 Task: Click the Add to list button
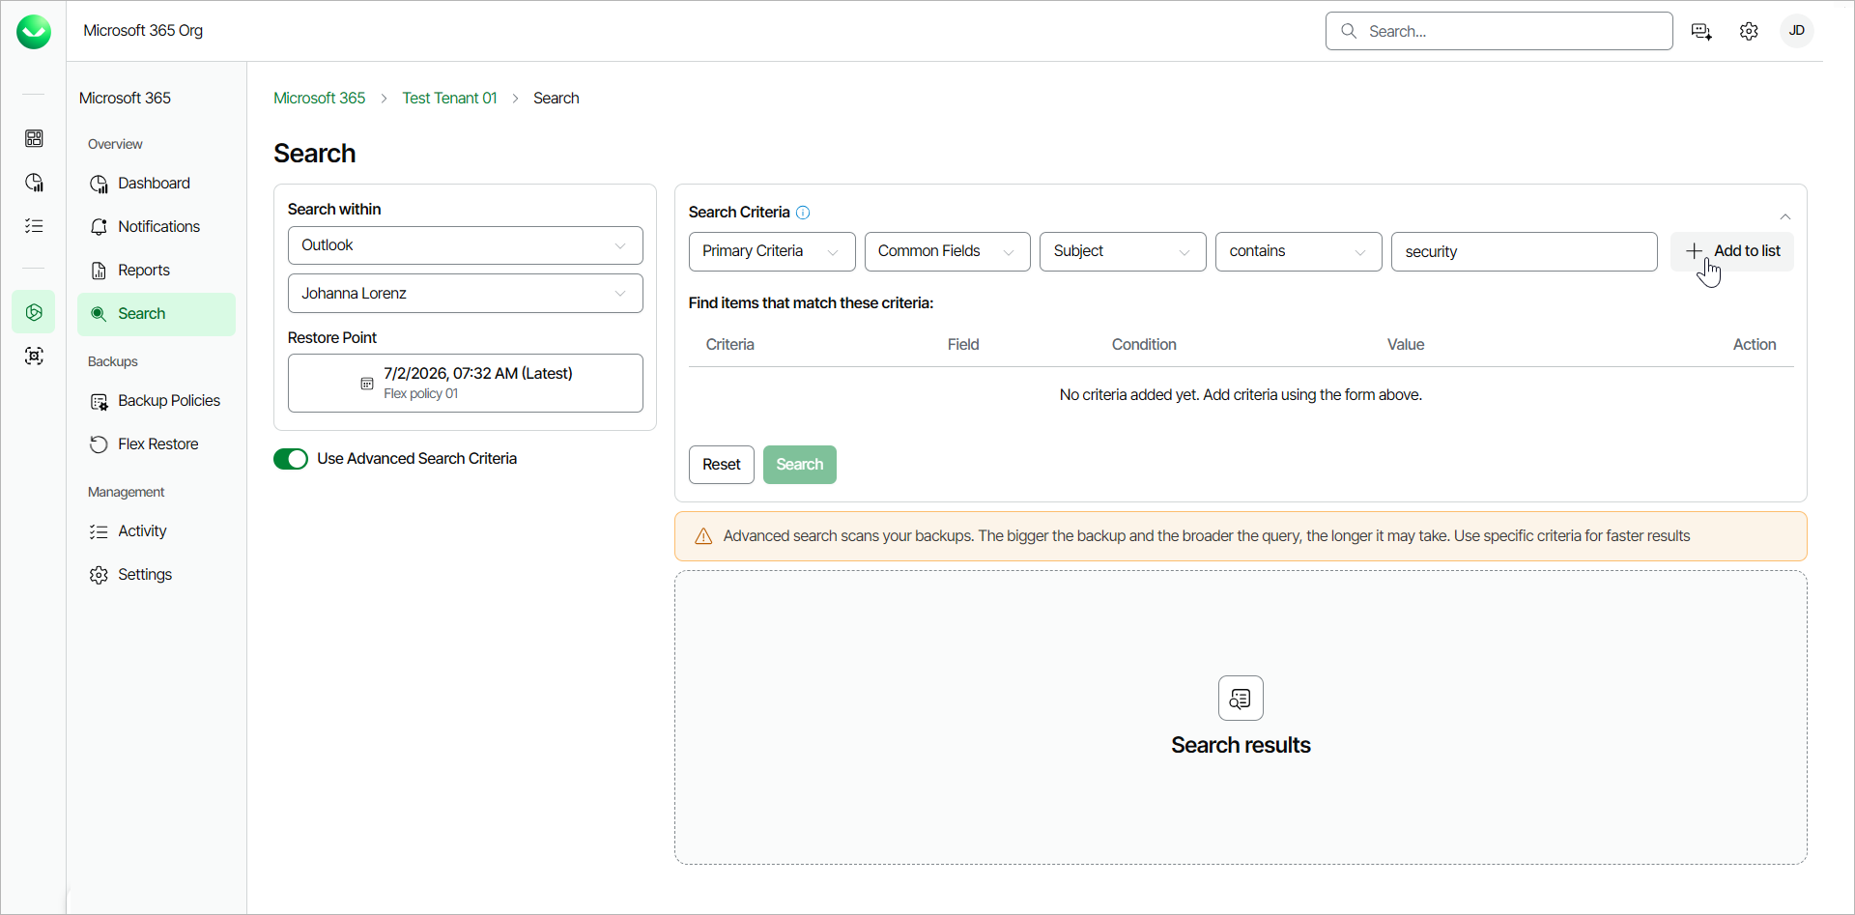(1732, 251)
